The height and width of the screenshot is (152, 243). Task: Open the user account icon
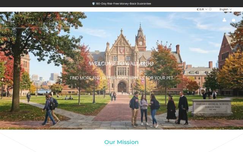[224, 20]
